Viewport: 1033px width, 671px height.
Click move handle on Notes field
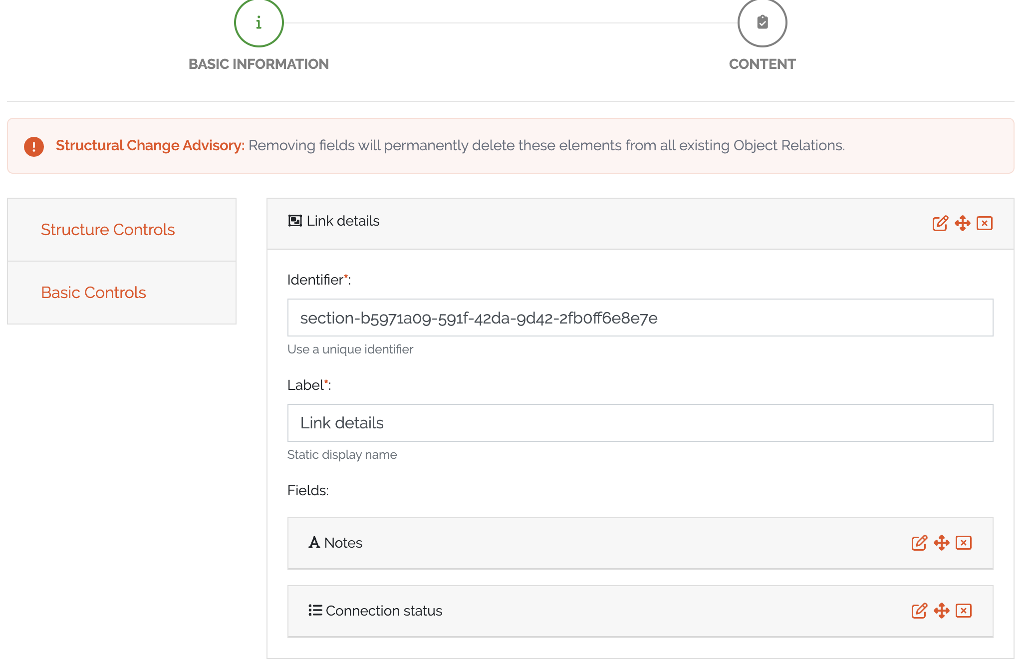tap(941, 543)
